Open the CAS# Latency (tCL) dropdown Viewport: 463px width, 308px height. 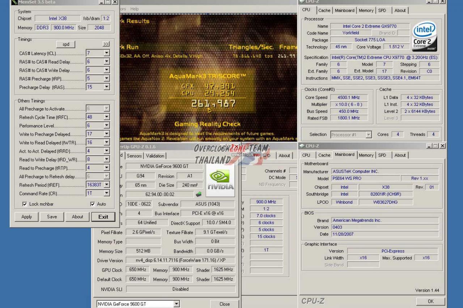(x=106, y=53)
